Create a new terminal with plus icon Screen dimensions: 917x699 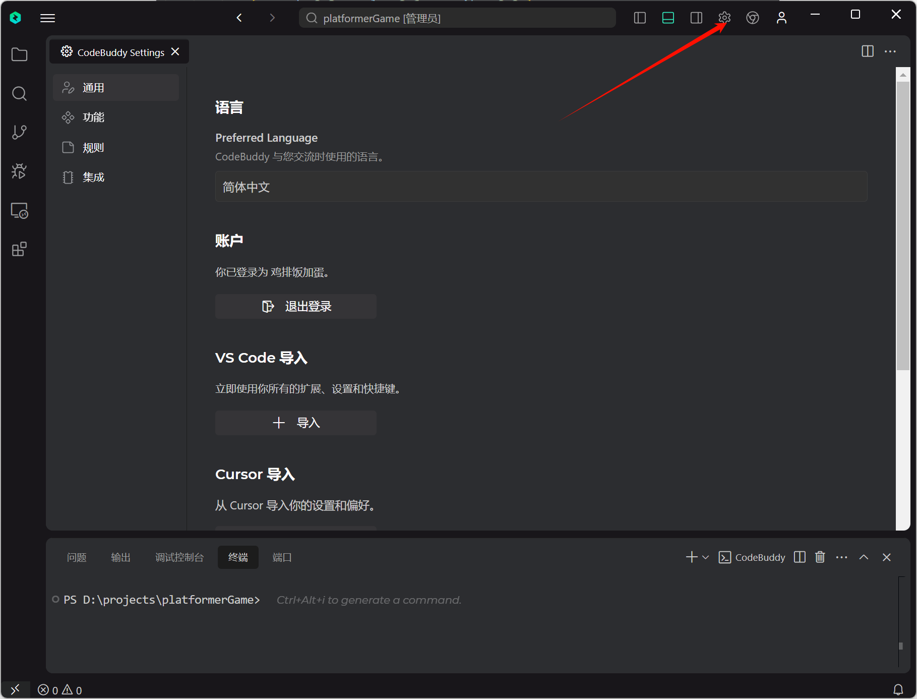692,557
